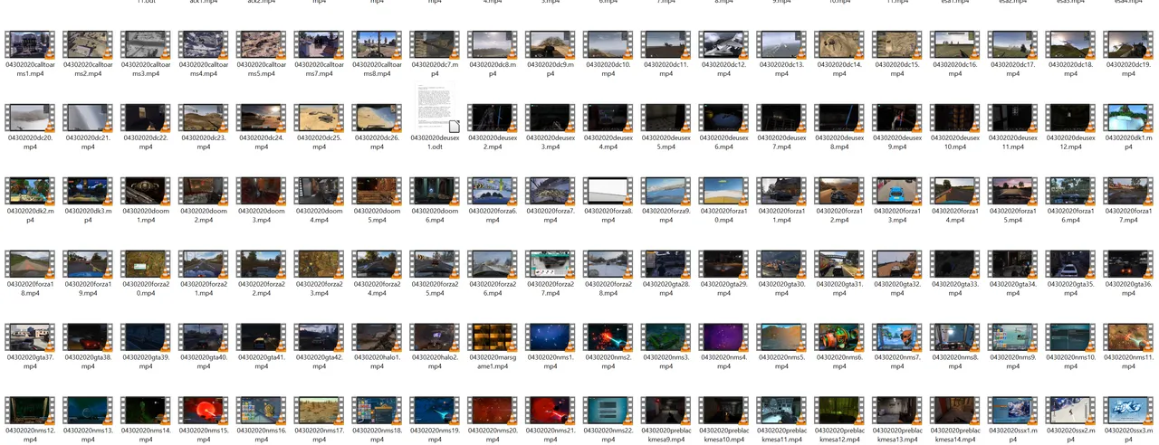This screenshot has height=445, width=1159.
Task: Click the 04302020dk3.mp4 file name
Action: pyautogui.click(x=88, y=215)
